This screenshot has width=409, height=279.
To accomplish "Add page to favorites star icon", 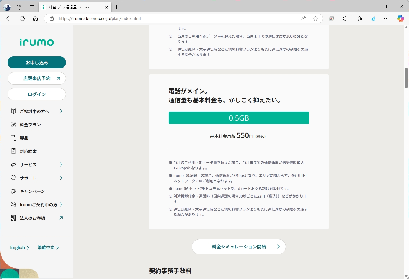I will 316,18.
